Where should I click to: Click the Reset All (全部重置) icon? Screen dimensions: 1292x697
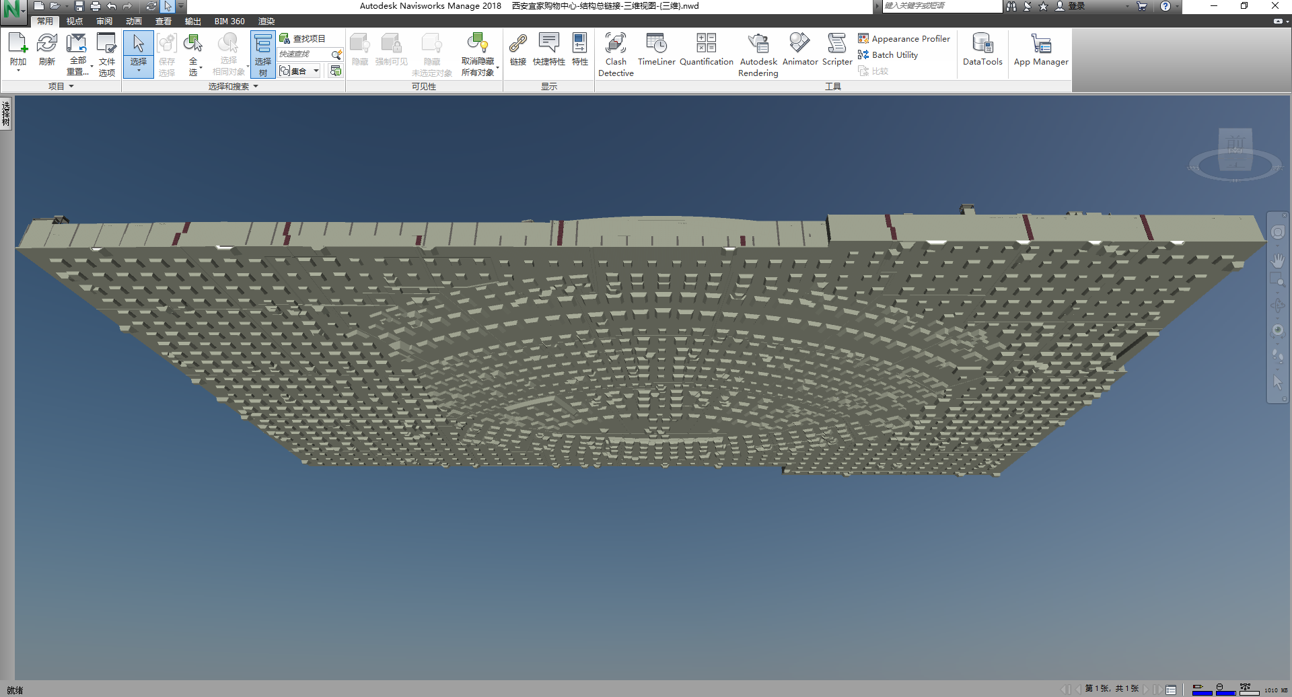coord(77,54)
